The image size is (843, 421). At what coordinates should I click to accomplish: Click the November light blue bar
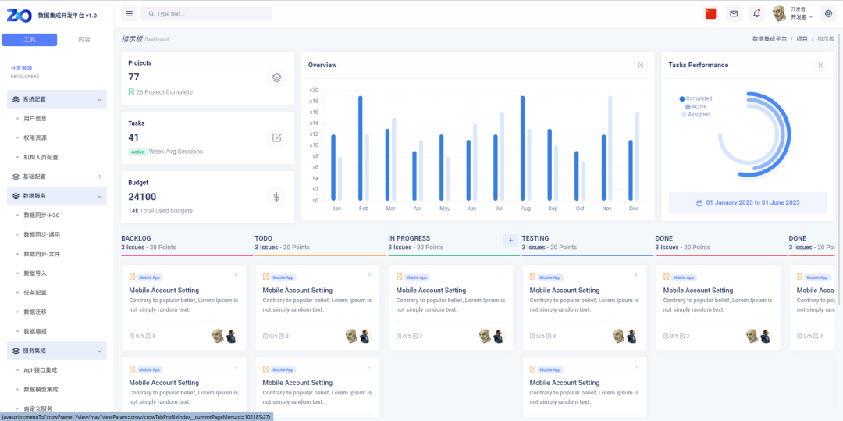point(610,148)
